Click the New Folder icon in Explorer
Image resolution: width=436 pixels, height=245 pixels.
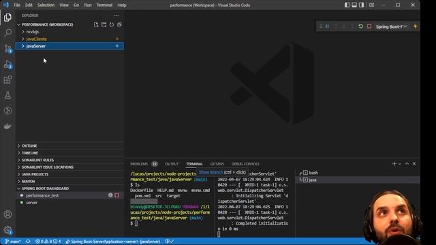pyautogui.click(x=104, y=24)
